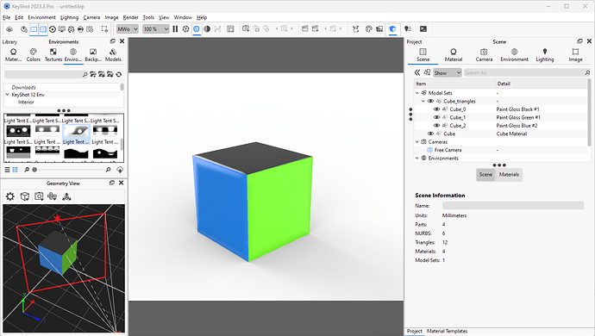This screenshot has height=336, width=595.
Task: Hide the Cube_0 part
Action: pyautogui.click(x=436, y=109)
